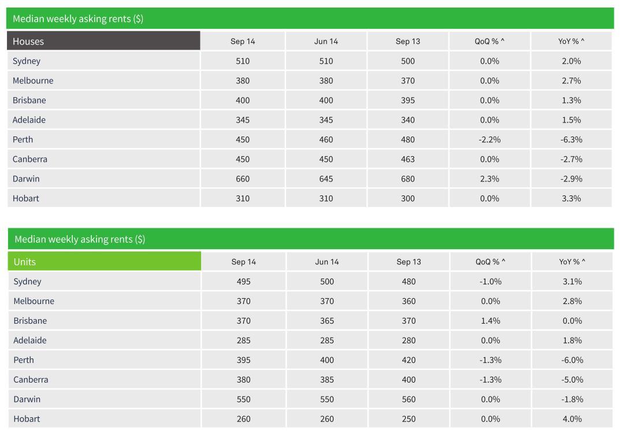Click the Units table header label
627x437 pixels.
pyautogui.click(x=25, y=262)
